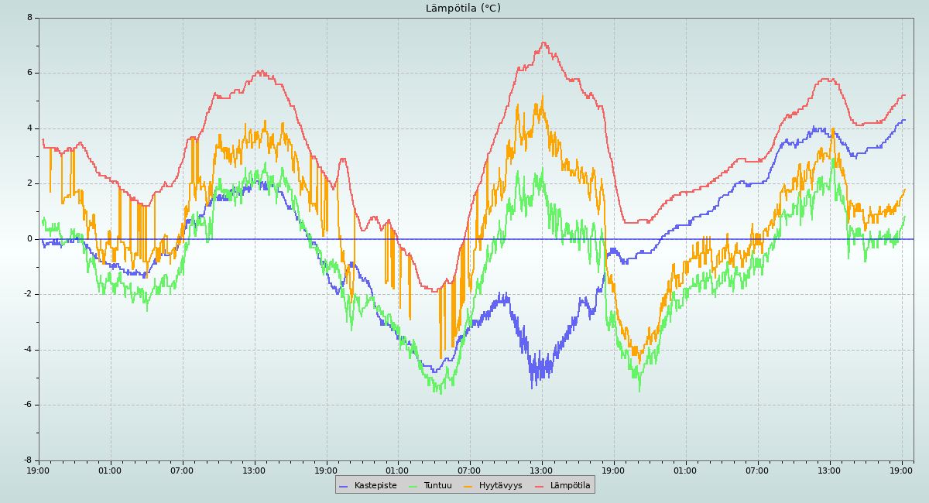Click the y-axis label 8
The width and height of the screenshot is (929, 503).
click(29, 18)
